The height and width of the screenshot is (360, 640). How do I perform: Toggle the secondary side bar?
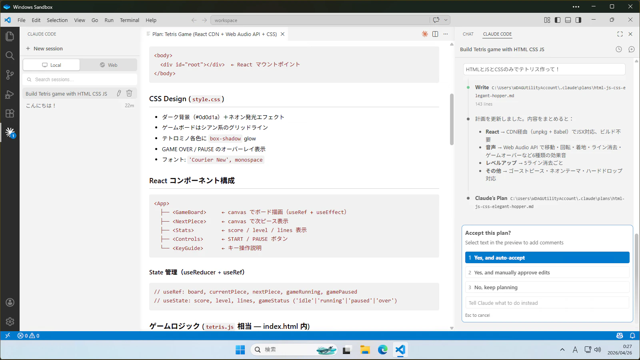(578, 20)
